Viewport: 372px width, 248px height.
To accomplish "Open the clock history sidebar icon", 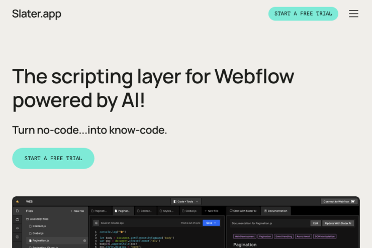I will [x=17, y=237].
